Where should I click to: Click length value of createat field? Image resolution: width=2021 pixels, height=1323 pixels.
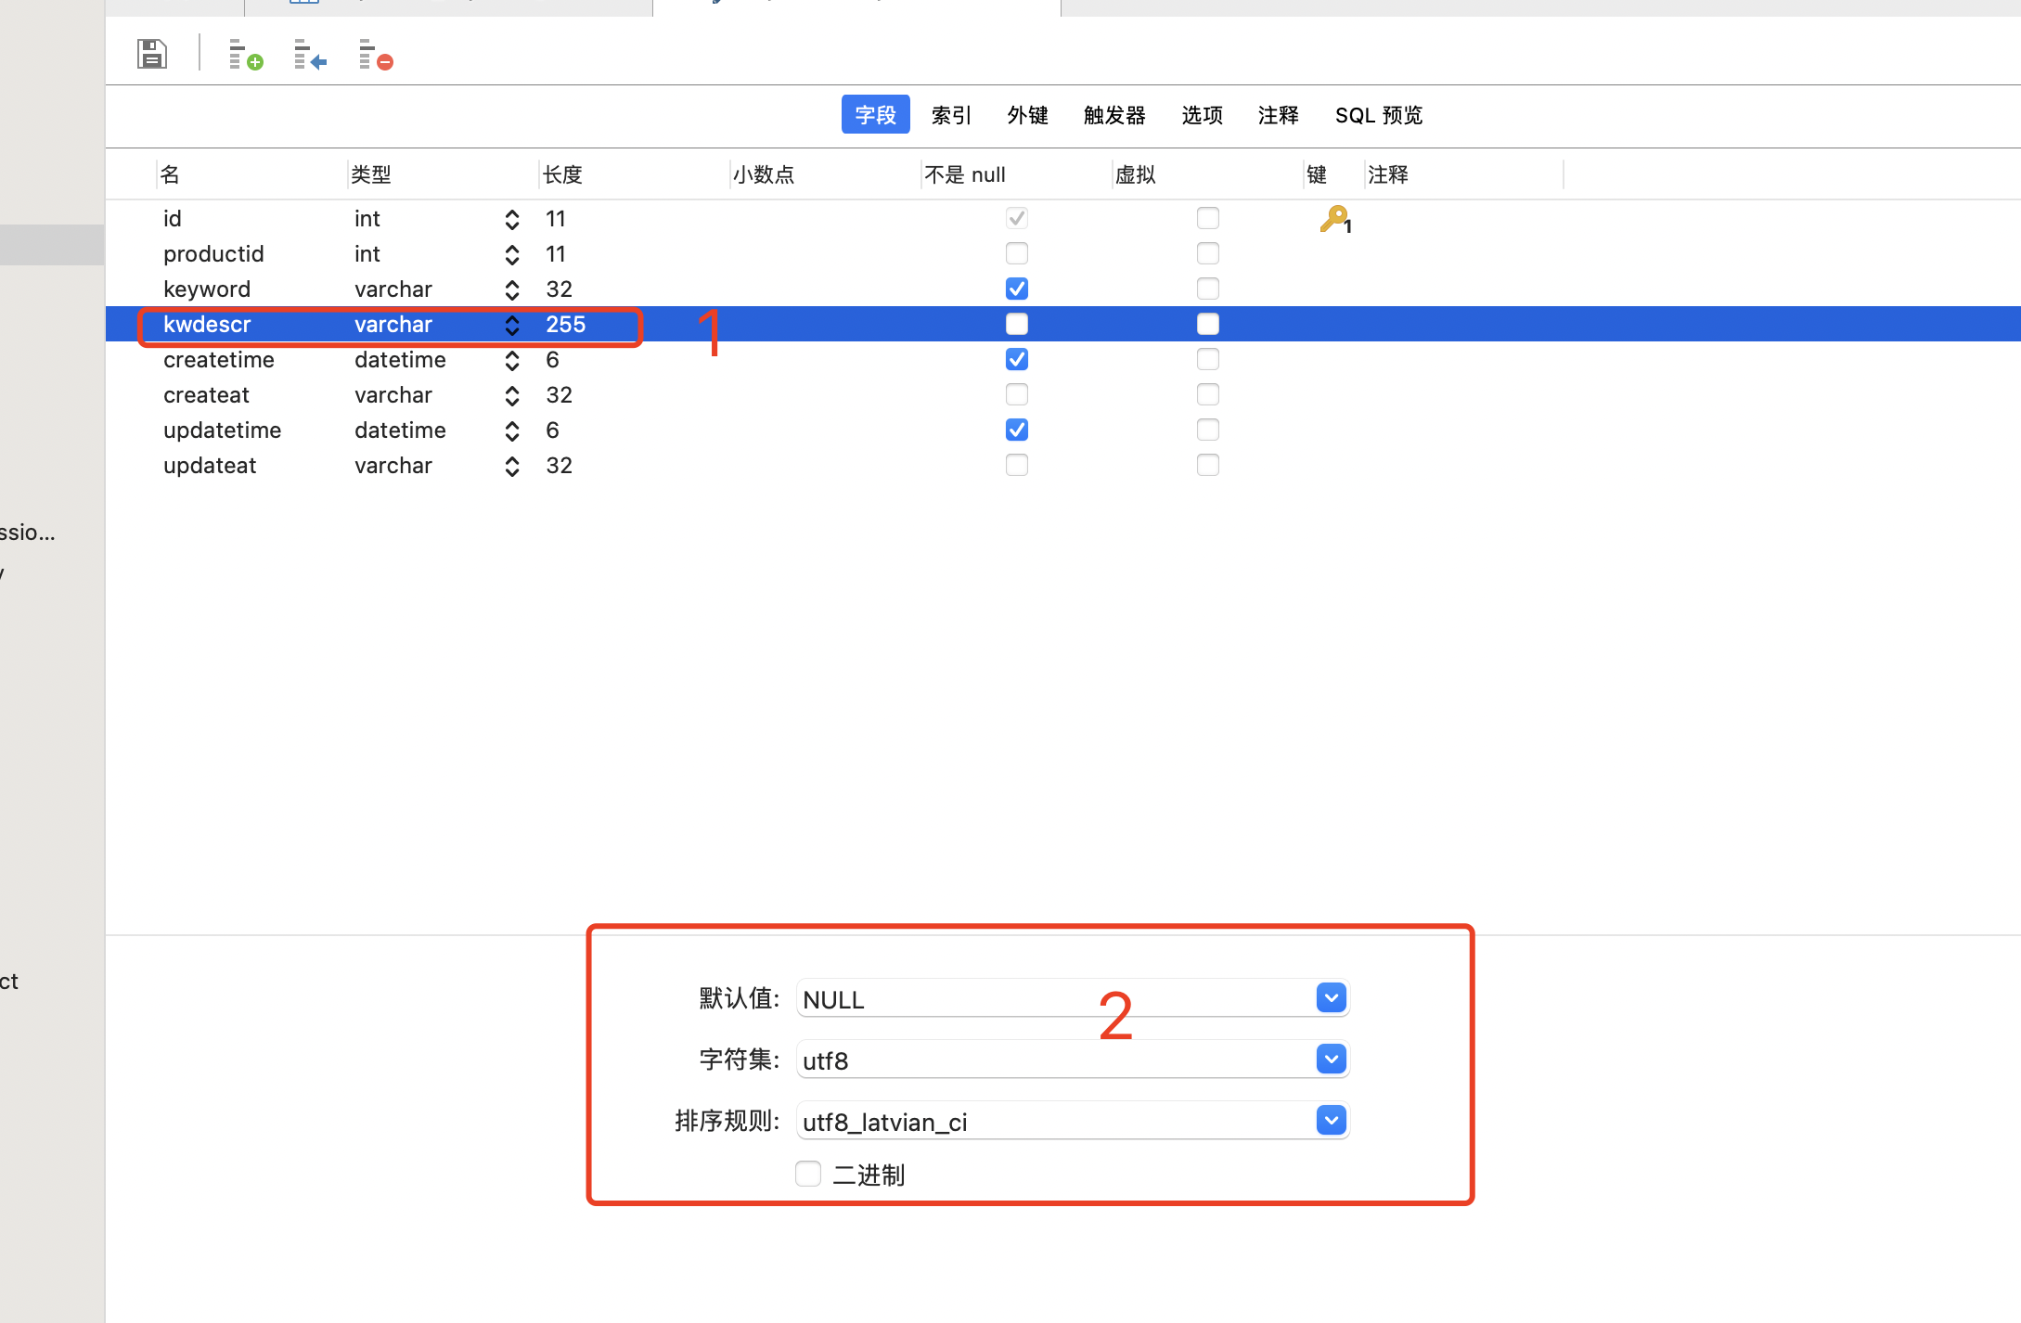(x=559, y=395)
